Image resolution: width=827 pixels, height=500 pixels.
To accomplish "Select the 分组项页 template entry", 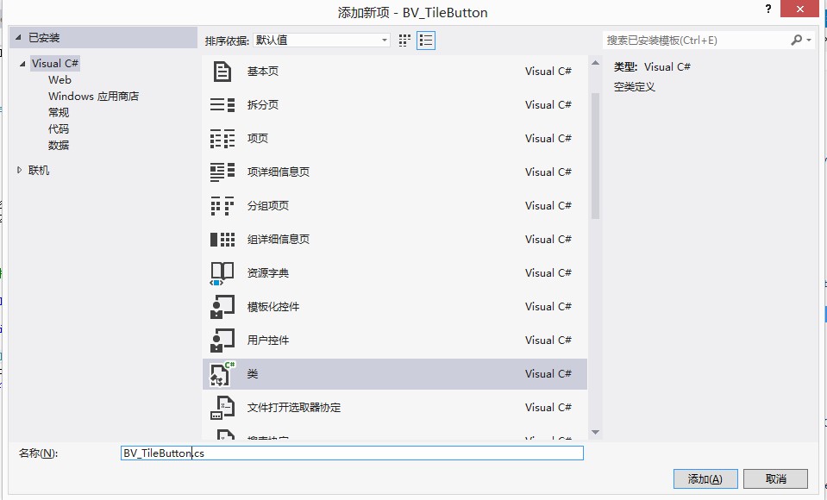I will click(x=267, y=205).
